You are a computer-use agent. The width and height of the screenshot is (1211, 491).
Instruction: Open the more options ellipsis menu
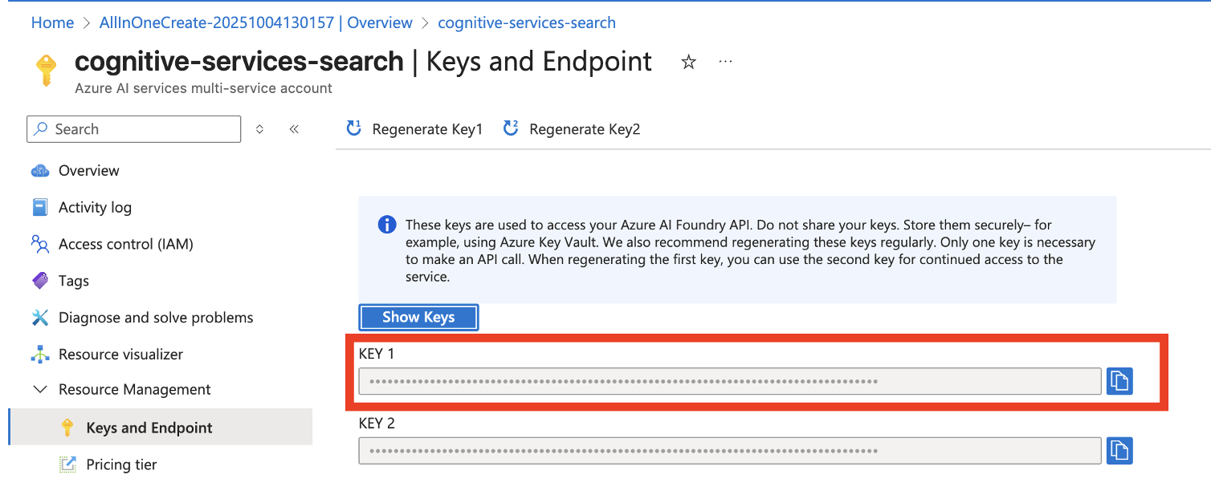[725, 62]
